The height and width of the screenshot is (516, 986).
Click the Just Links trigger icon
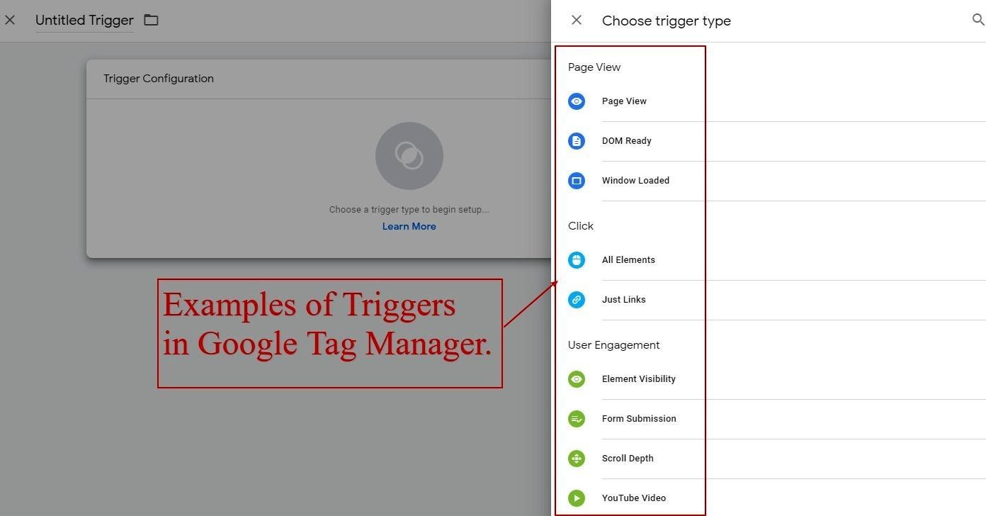point(576,300)
